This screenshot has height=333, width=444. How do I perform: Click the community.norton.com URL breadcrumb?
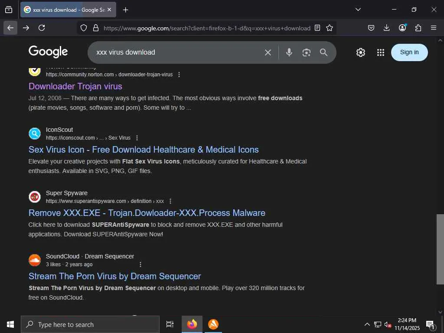(109, 75)
